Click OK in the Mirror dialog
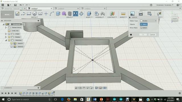This screenshot has height=102, width=182. tap(143, 35)
